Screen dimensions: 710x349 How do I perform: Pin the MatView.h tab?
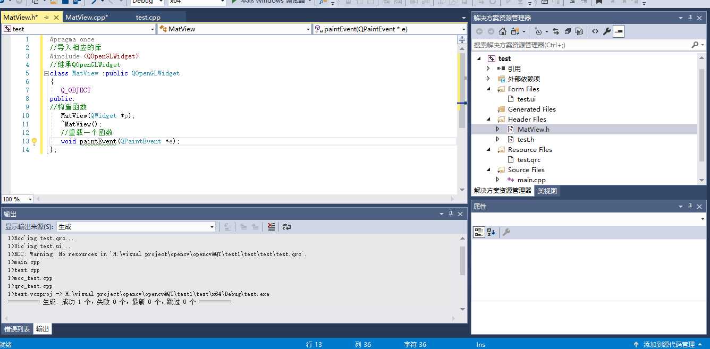pos(47,18)
